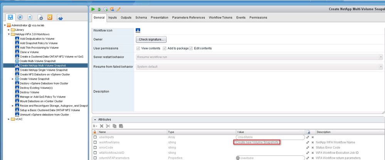The image size is (385, 160).
Task: Click the userInputs Uneditable value field
Action: 270,137
